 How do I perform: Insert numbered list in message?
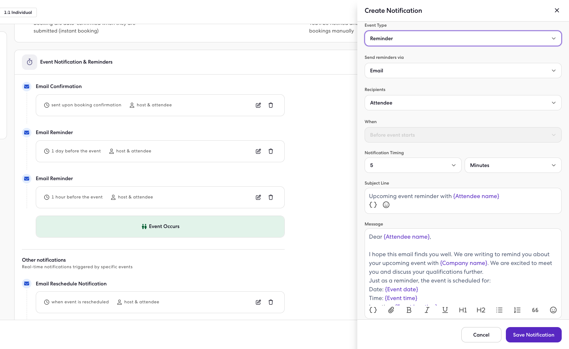pos(517,310)
